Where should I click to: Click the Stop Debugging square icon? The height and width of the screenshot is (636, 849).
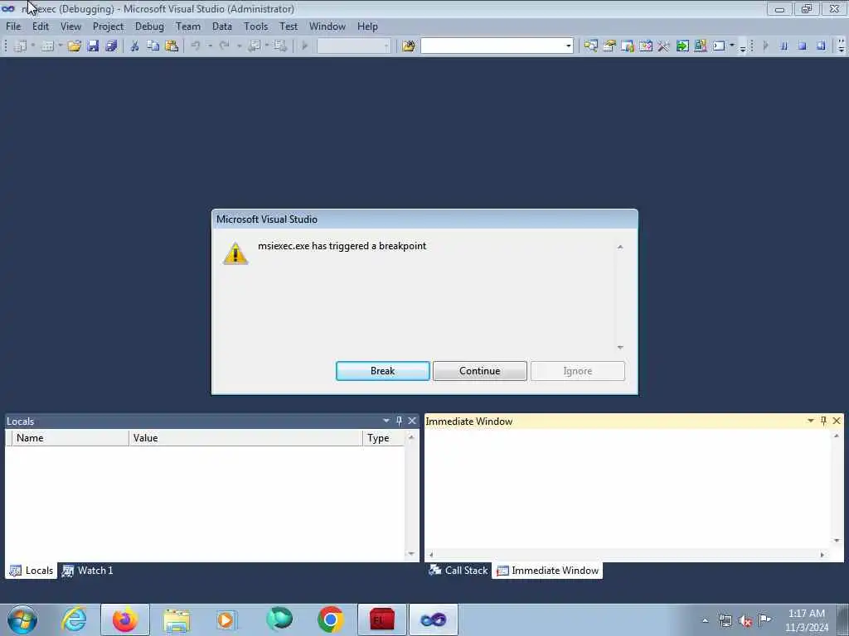(803, 46)
